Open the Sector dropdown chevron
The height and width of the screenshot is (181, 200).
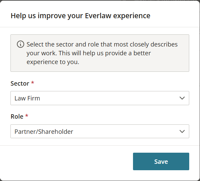pos(182,98)
